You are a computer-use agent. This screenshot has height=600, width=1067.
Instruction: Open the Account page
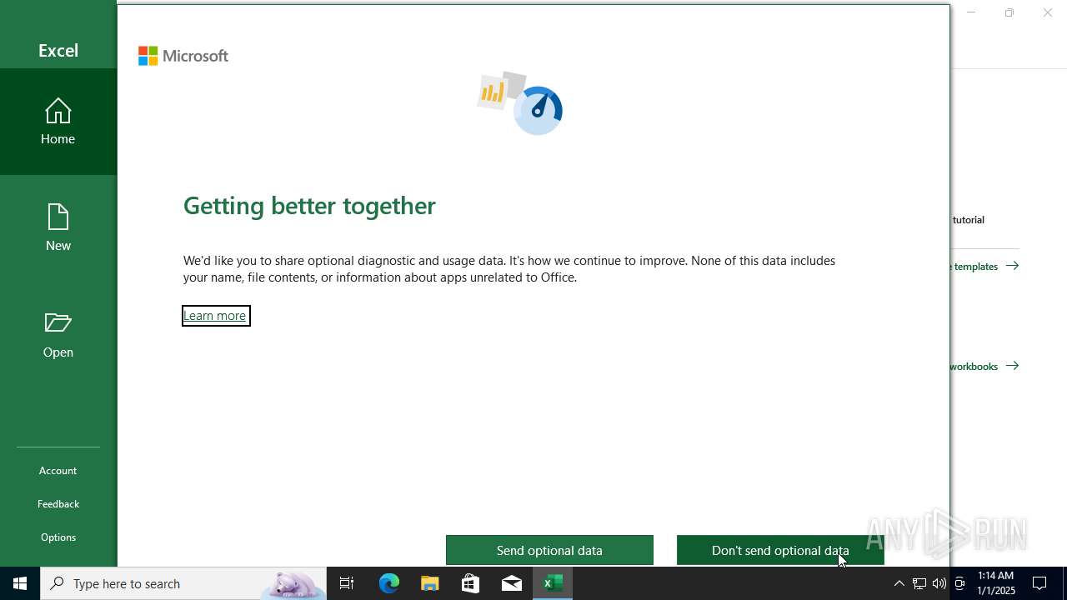[x=58, y=471]
